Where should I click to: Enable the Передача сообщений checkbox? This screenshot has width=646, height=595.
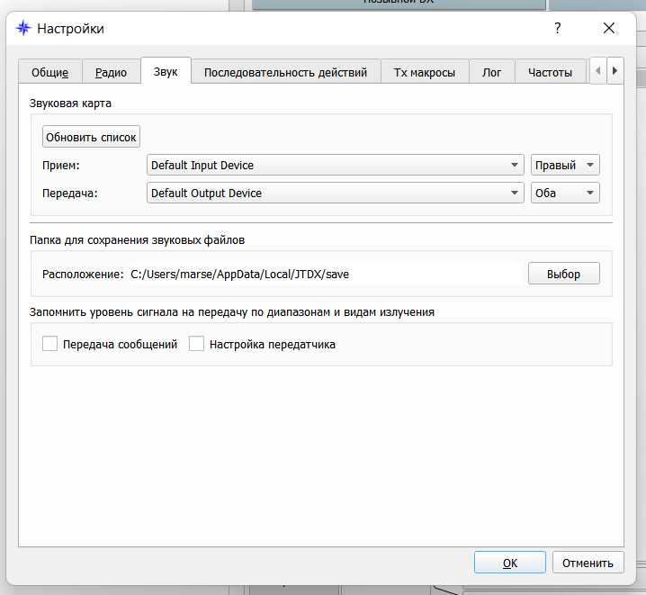[50, 344]
